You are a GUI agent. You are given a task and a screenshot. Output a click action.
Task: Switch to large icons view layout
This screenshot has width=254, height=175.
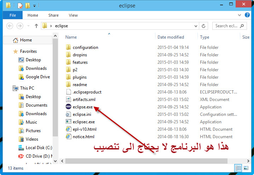click(x=246, y=168)
